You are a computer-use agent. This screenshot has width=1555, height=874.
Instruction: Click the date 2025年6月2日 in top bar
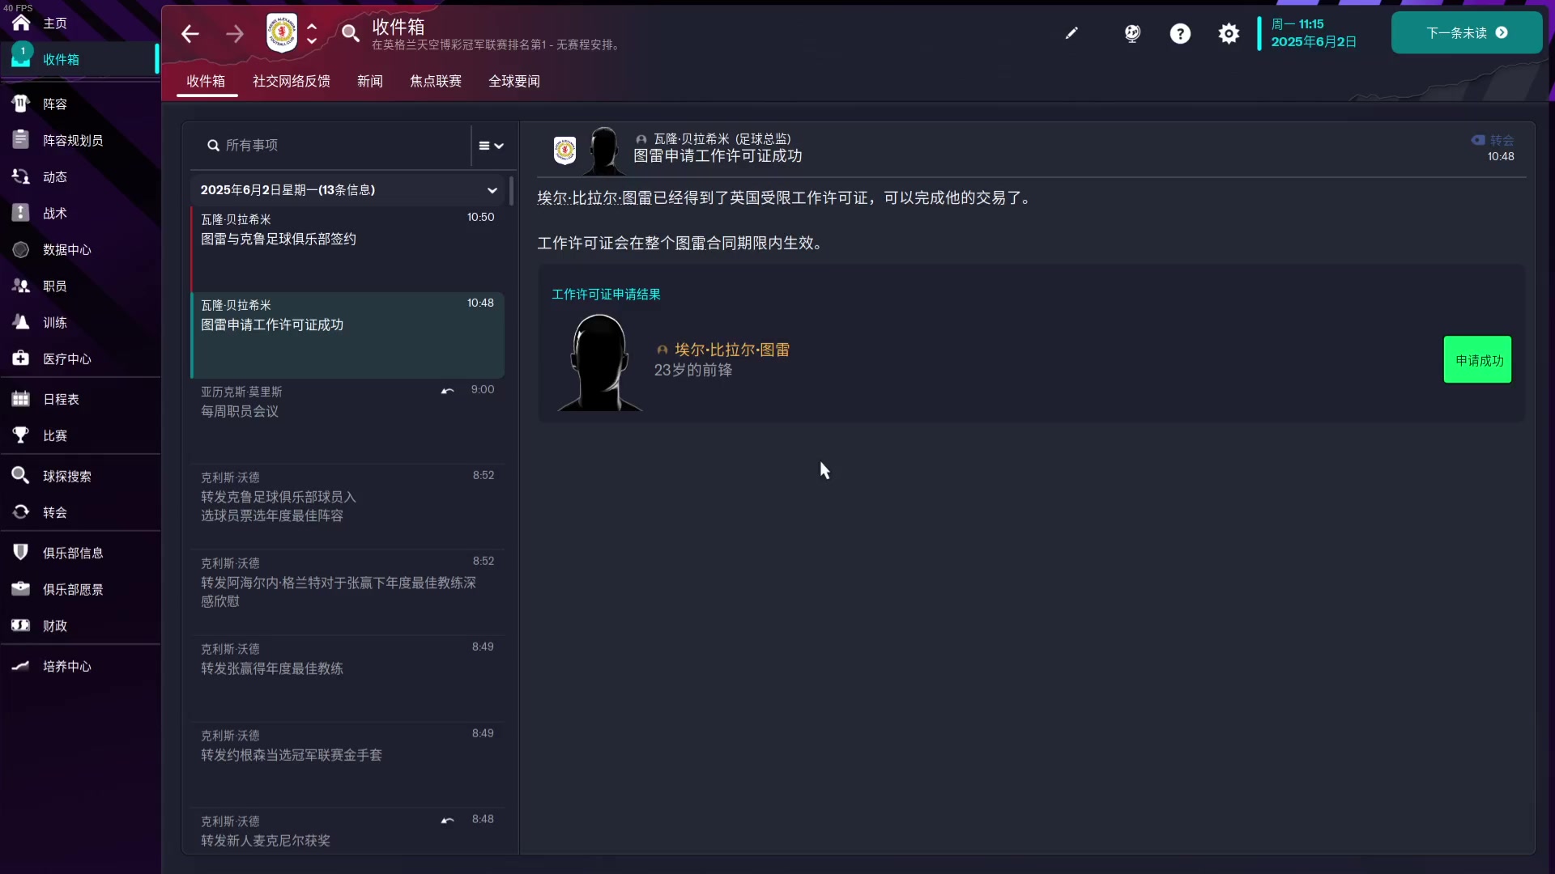[1314, 41]
